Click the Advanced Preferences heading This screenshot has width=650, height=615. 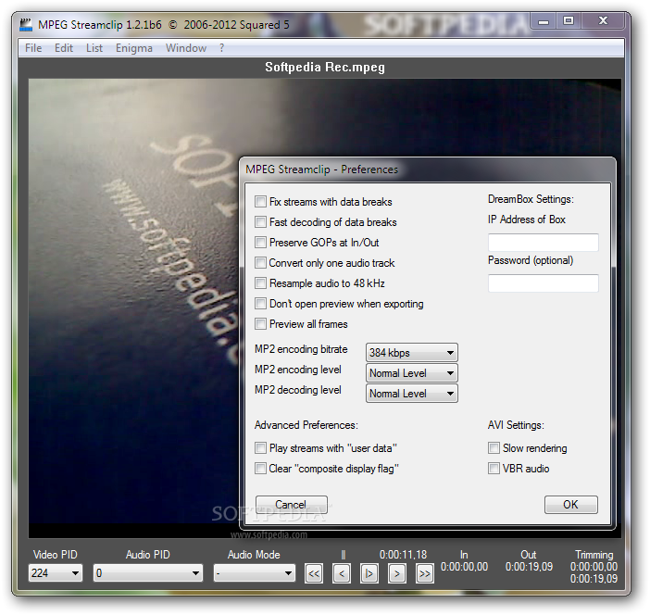pyautogui.click(x=306, y=425)
